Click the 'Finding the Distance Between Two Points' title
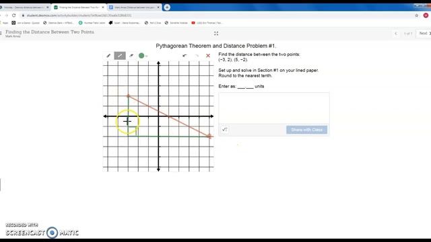431x242 pixels. (x=50, y=32)
